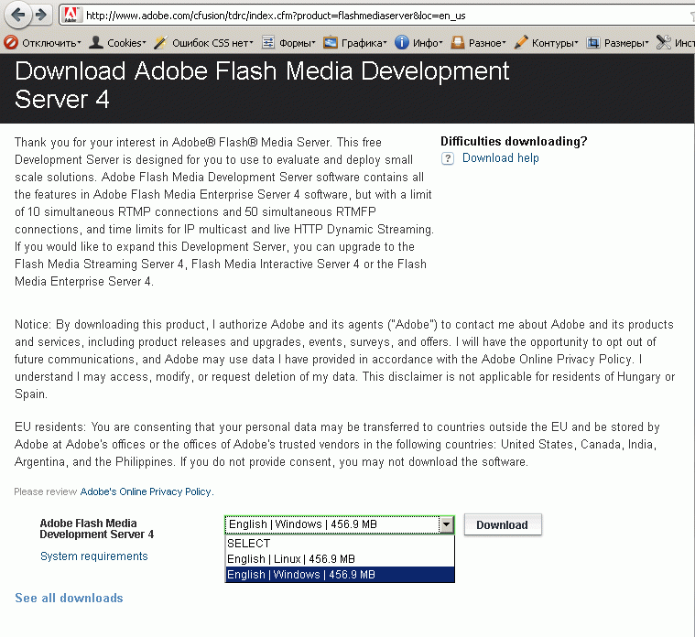The image size is (695, 637).
Task: Click the CSS errors pencil icon
Action: click(160, 42)
